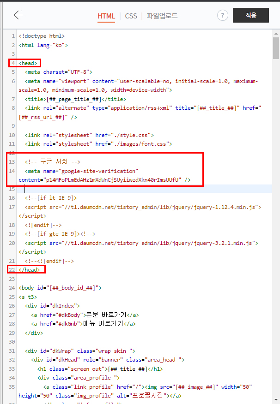Click the a class="link_profile" line

point(135,391)
